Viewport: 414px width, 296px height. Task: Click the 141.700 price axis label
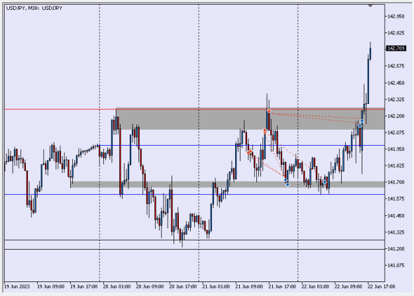point(395,182)
